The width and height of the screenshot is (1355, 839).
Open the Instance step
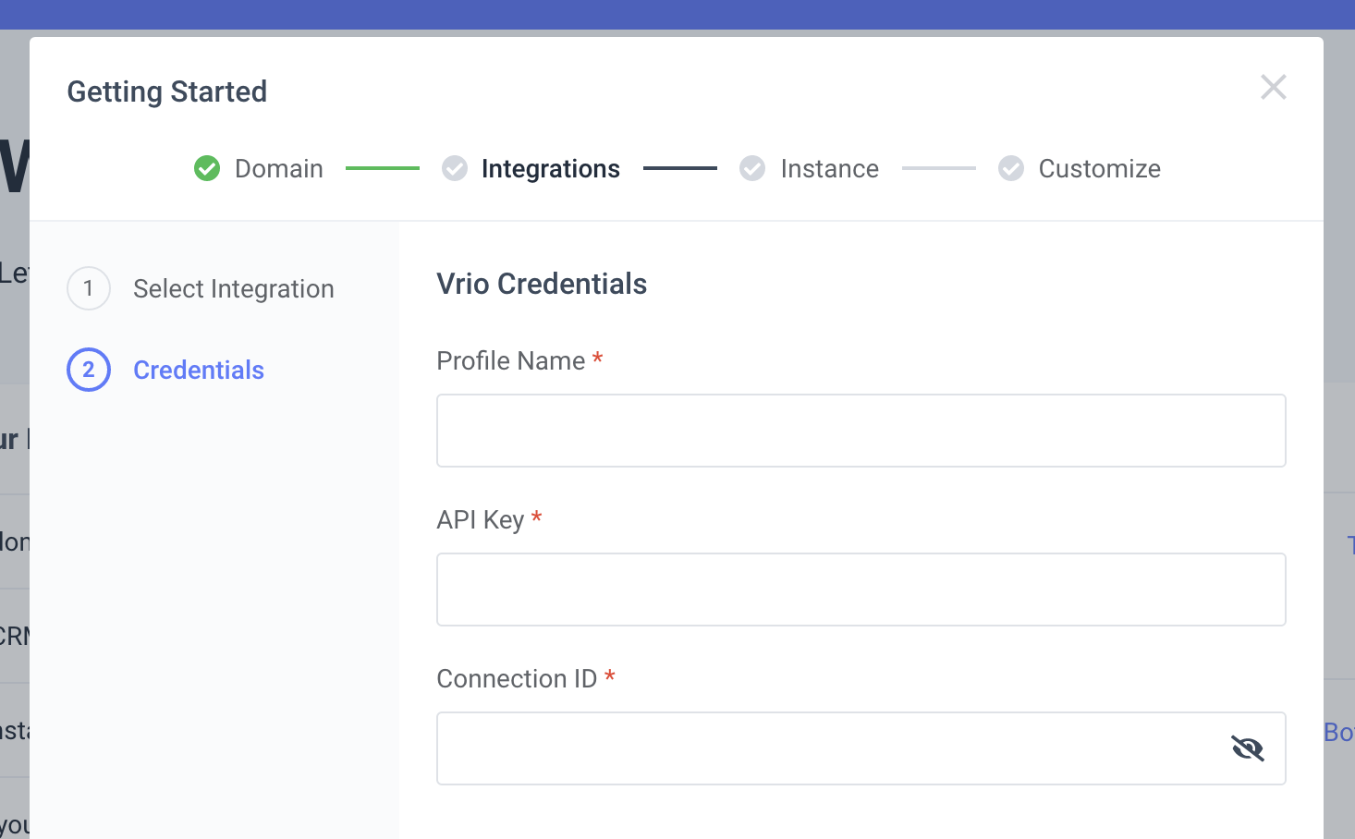(830, 169)
